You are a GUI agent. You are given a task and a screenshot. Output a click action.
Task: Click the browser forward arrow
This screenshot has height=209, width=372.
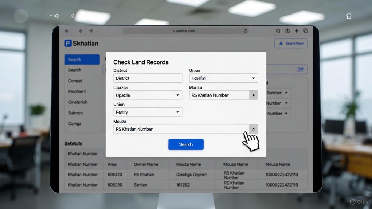[x=91, y=31]
